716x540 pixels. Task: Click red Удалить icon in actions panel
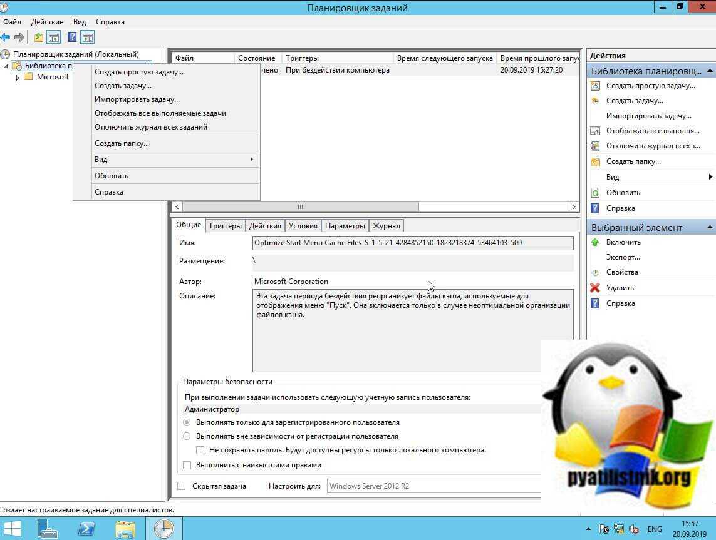pyautogui.click(x=595, y=288)
